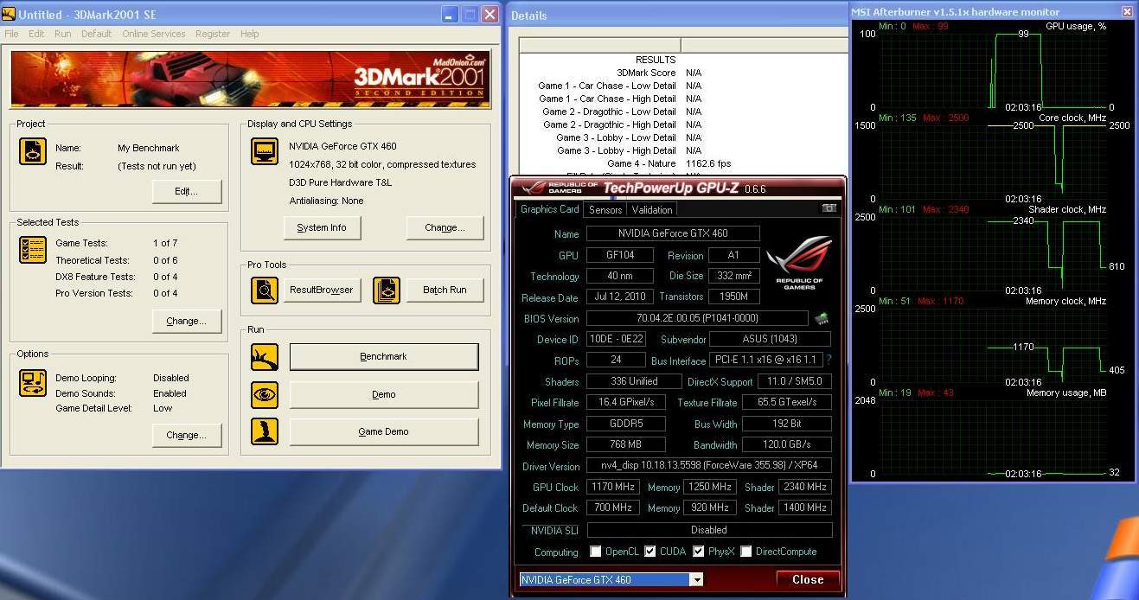The image size is (1139, 600).
Task: Click Change... button under Selected Tests
Action: tap(187, 321)
